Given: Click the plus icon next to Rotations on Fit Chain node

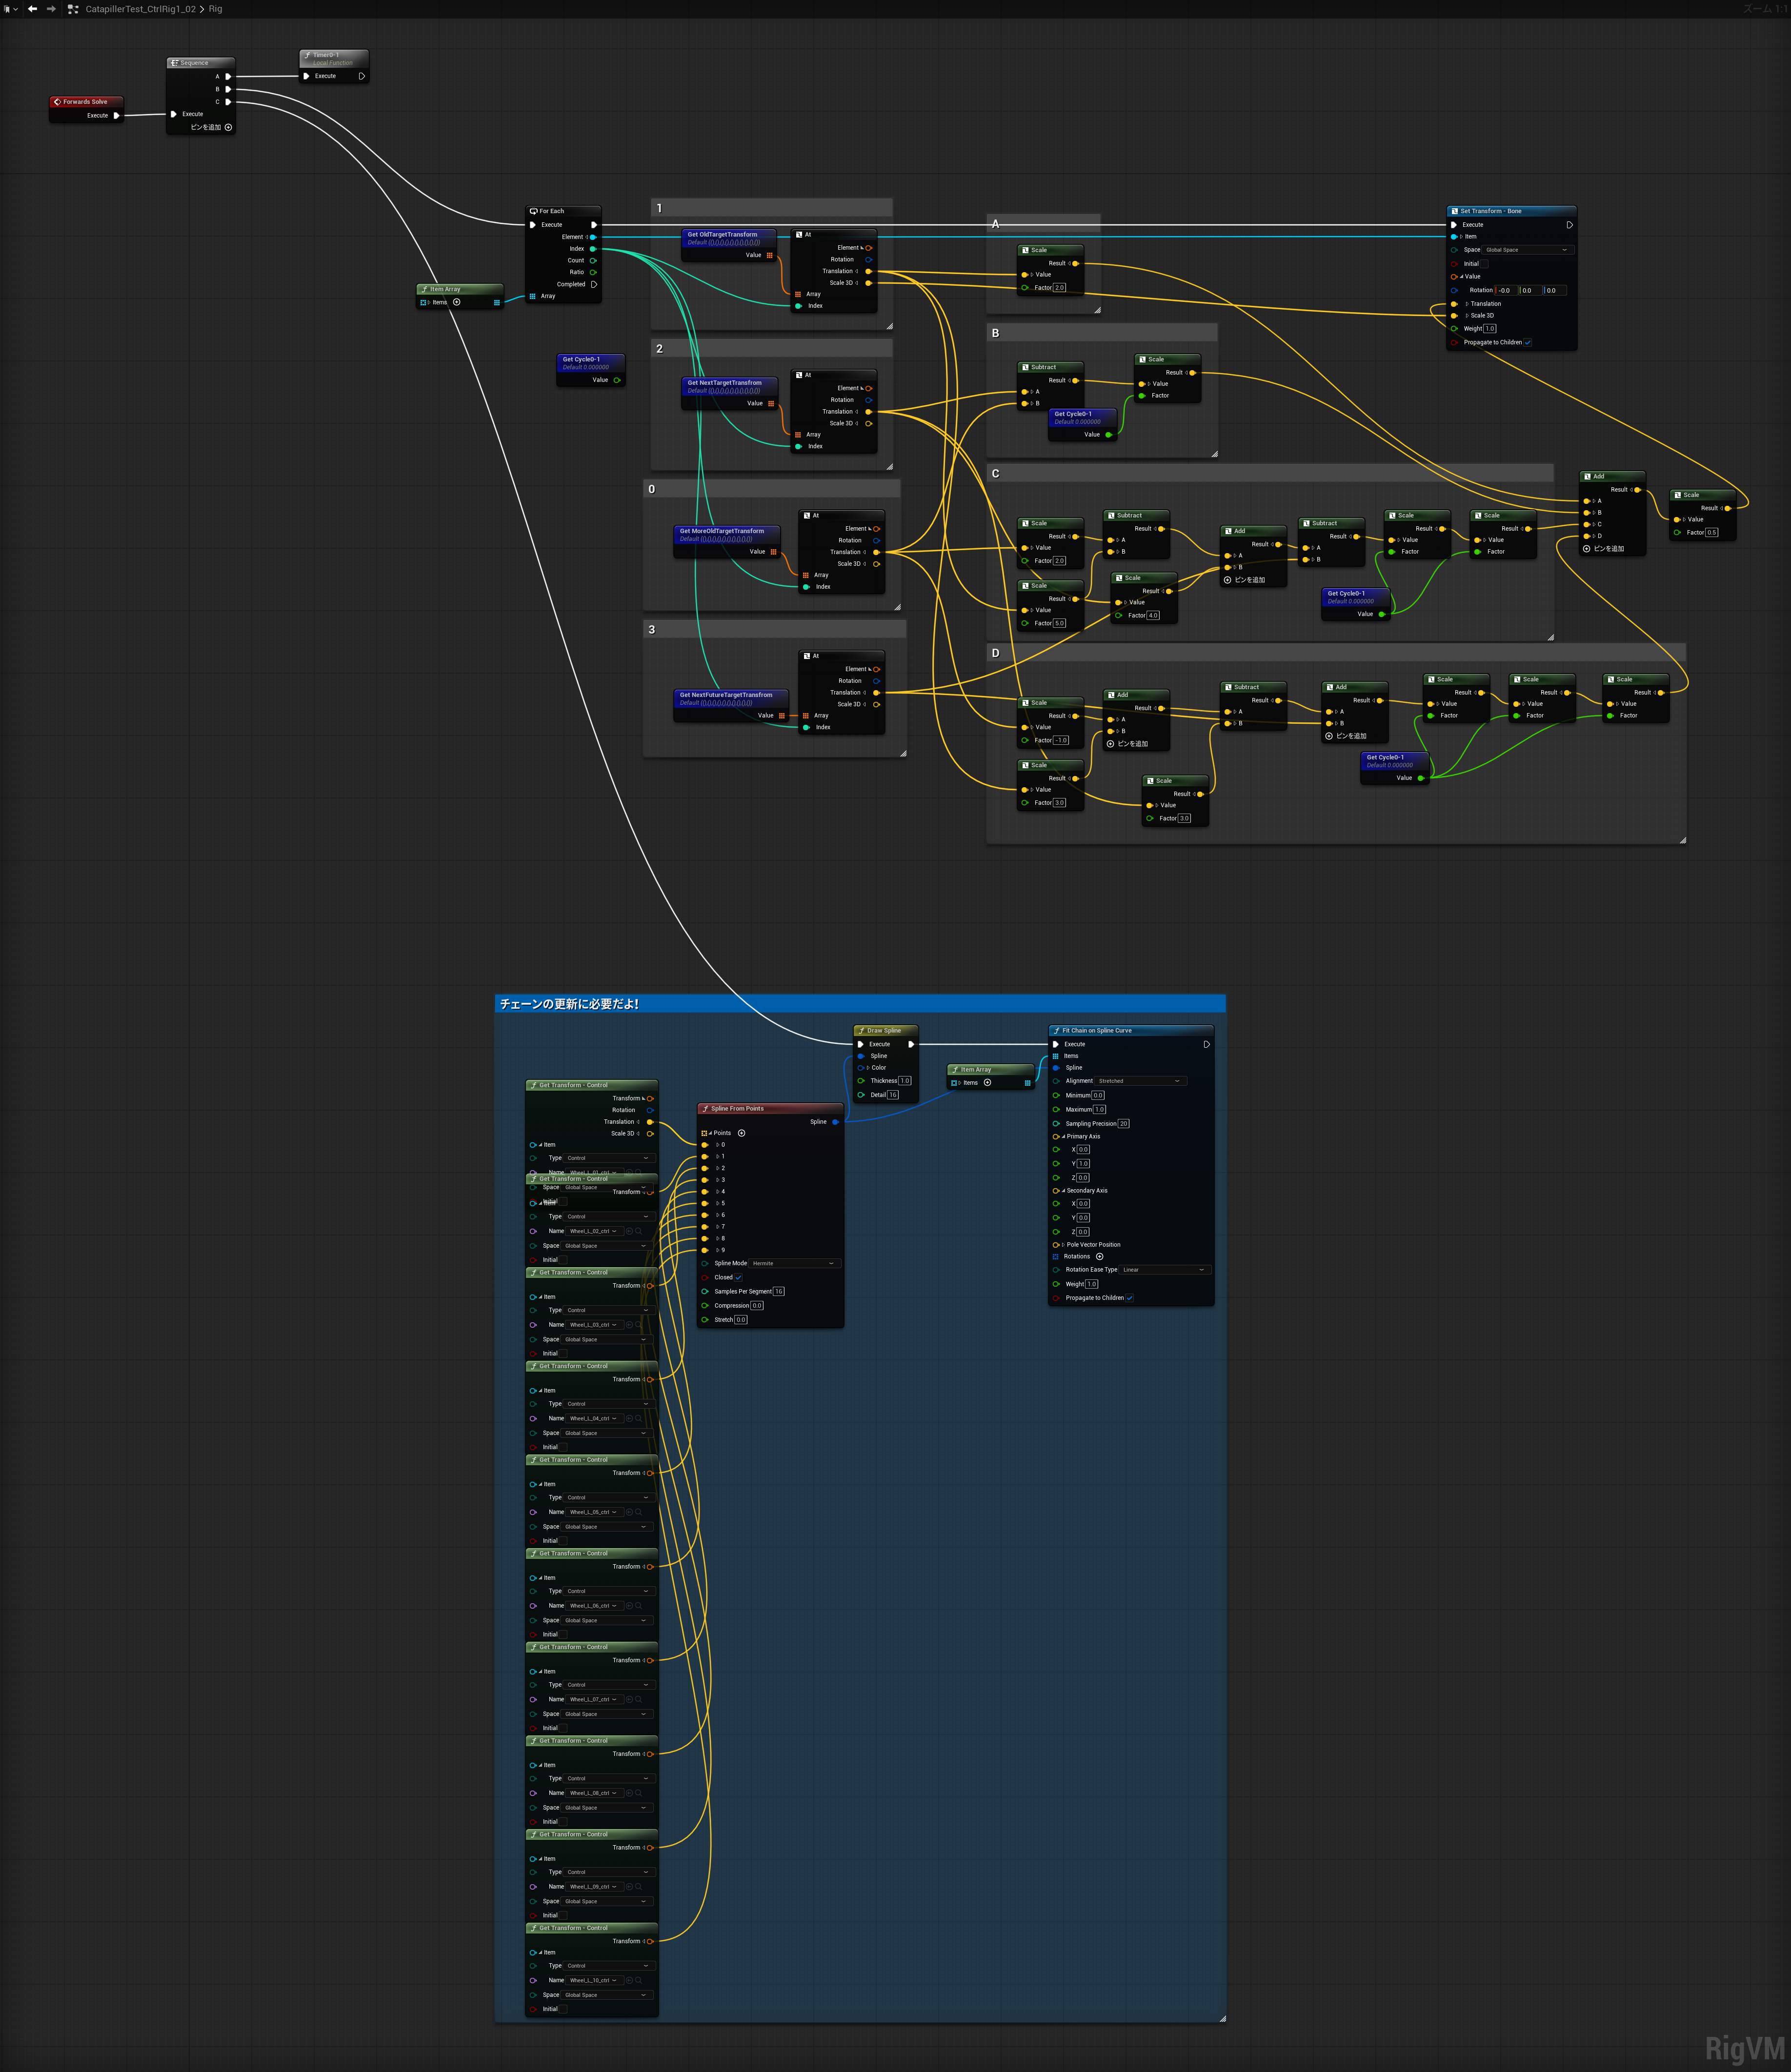Looking at the screenshot, I should (x=1100, y=1256).
